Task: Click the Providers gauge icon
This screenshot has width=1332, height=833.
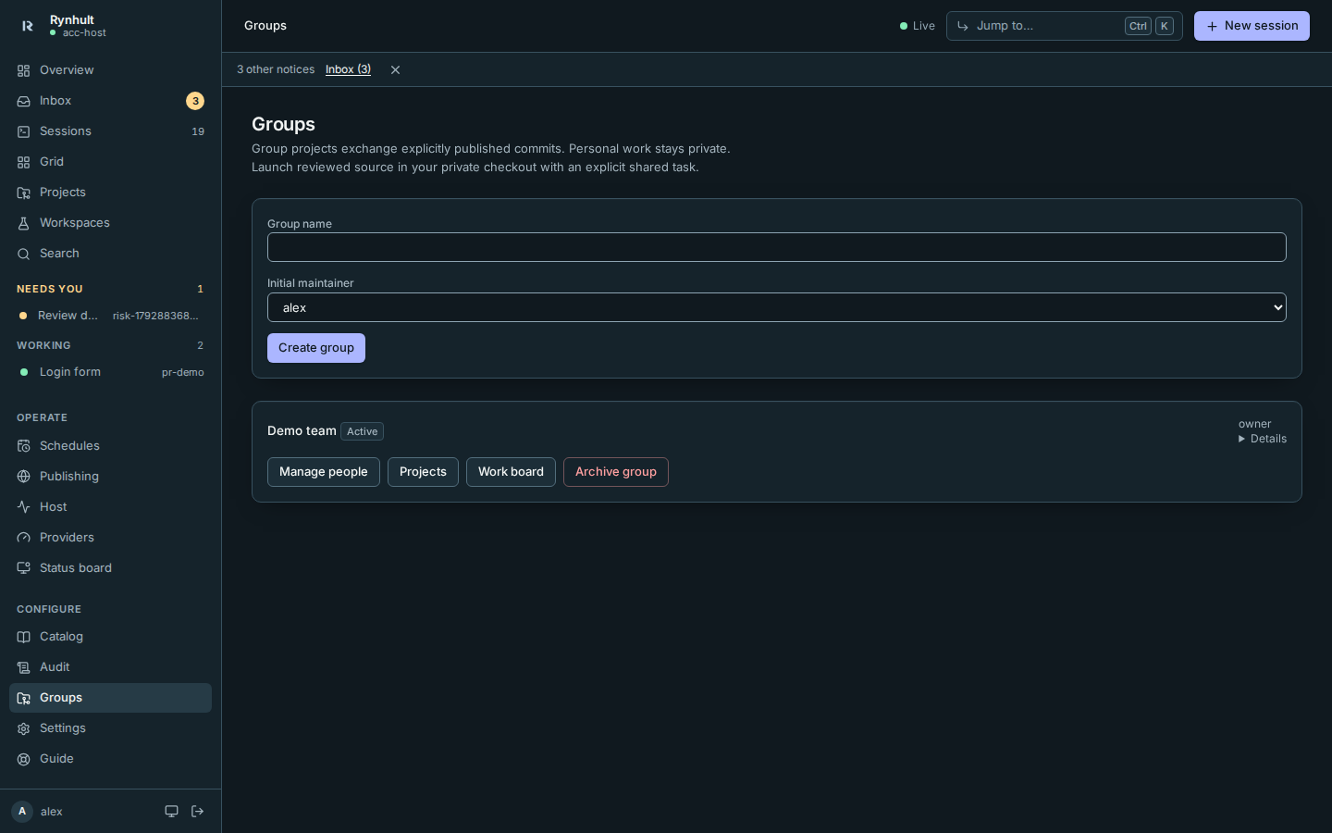Action: click(x=24, y=538)
